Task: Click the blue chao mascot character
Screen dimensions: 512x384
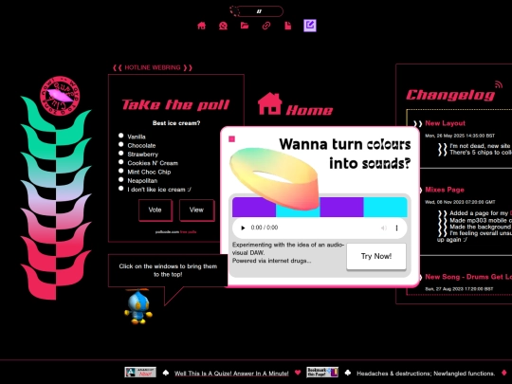Action: [138, 306]
